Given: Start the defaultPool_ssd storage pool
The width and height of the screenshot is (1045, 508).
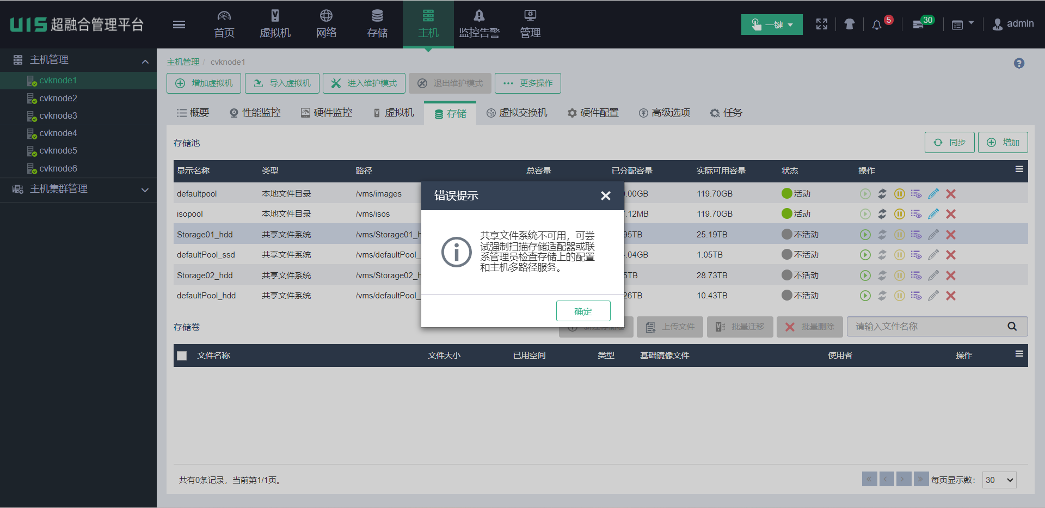Looking at the screenshot, I should coord(865,255).
